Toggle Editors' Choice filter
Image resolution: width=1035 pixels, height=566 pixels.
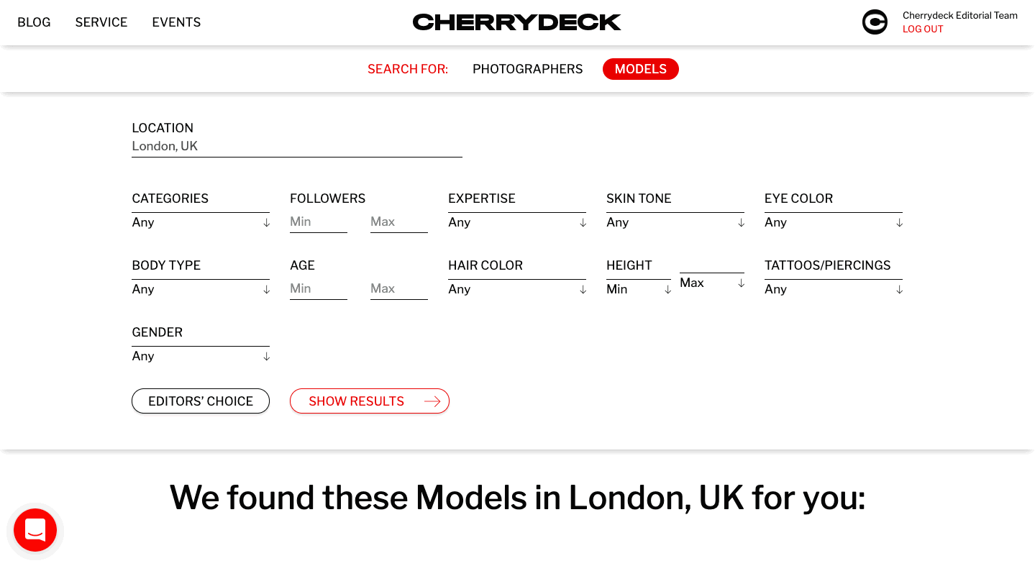pos(201,401)
